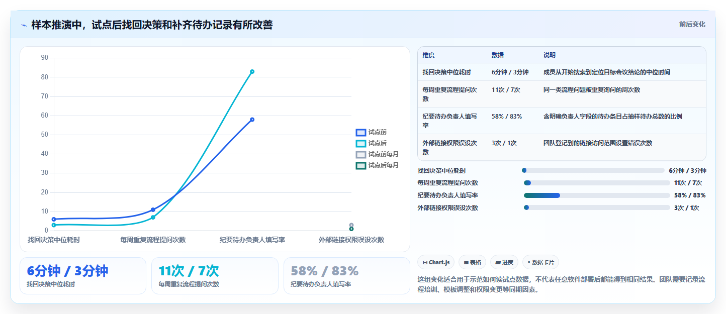Click the 找回决策中位耗时 progress bar

click(x=593, y=170)
